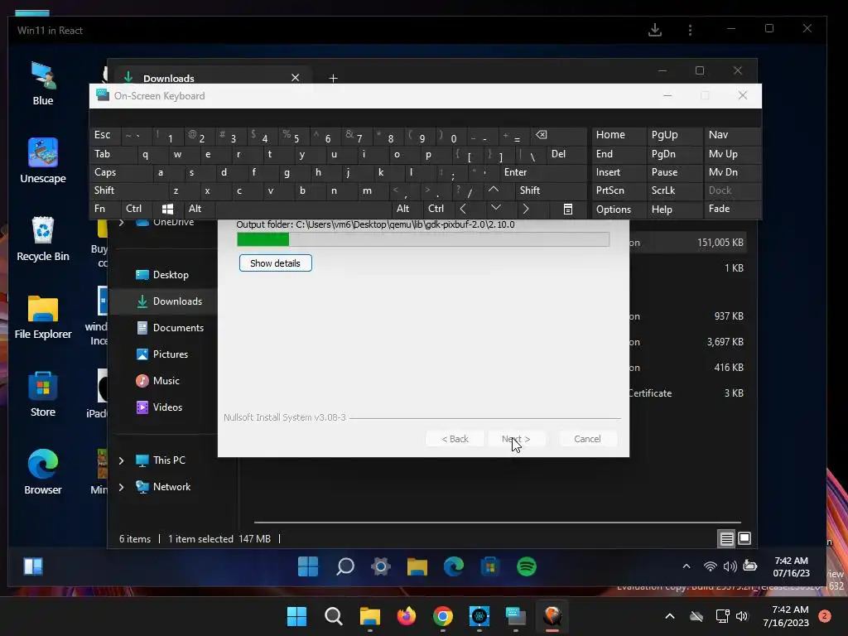Open the Recycle Bin desktop icon
This screenshot has width=848, height=636.
click(x=43, y=238)
